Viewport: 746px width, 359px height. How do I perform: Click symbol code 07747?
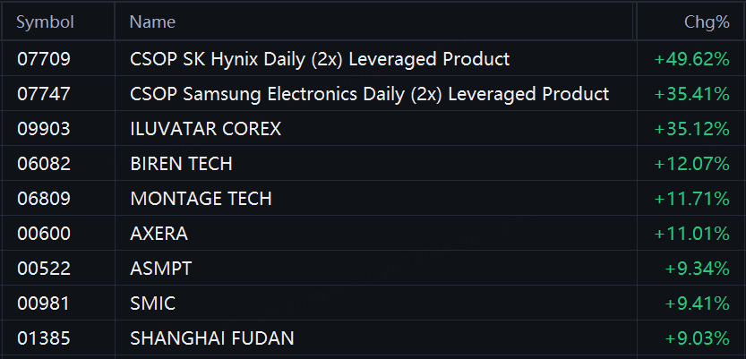44,94
